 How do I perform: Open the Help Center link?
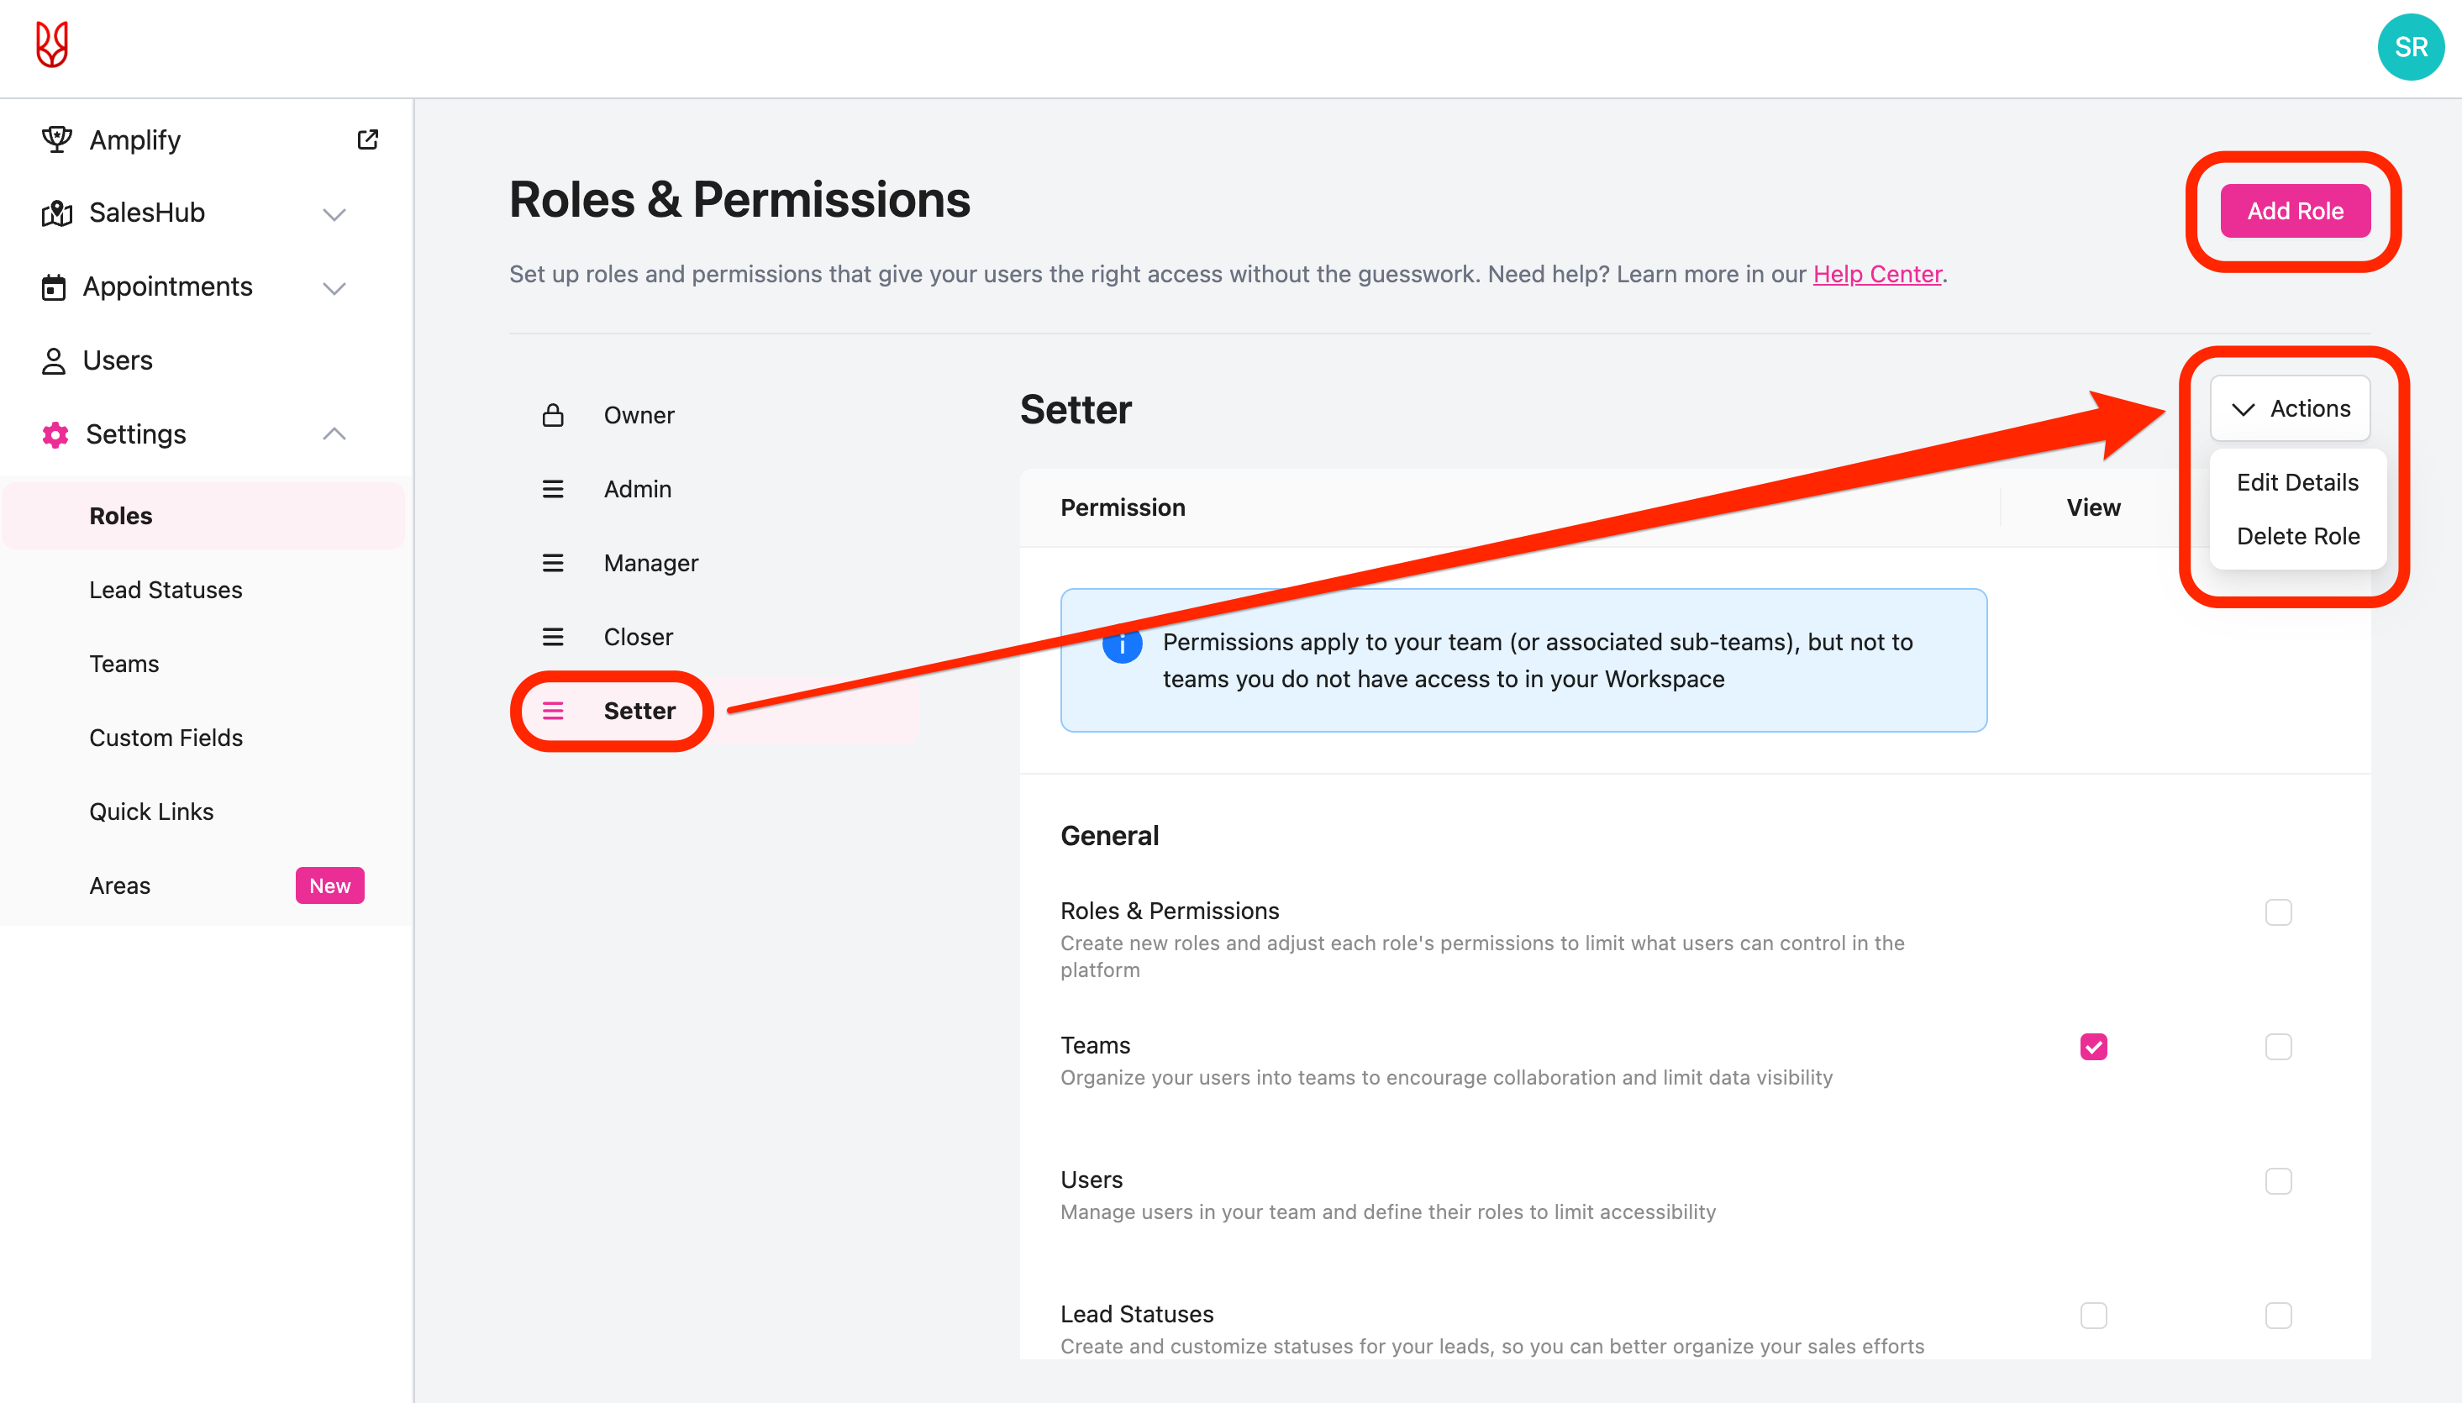pos(1876,275)
